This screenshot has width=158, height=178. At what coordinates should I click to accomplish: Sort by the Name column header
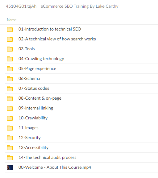(12, 20)
